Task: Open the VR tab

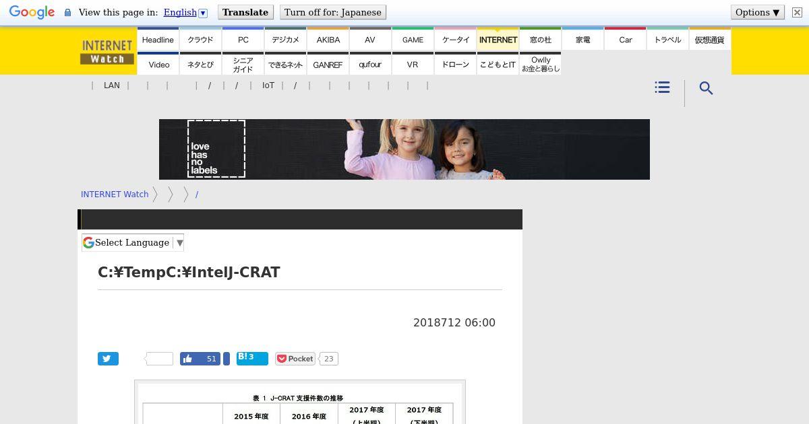Action: 413,64
